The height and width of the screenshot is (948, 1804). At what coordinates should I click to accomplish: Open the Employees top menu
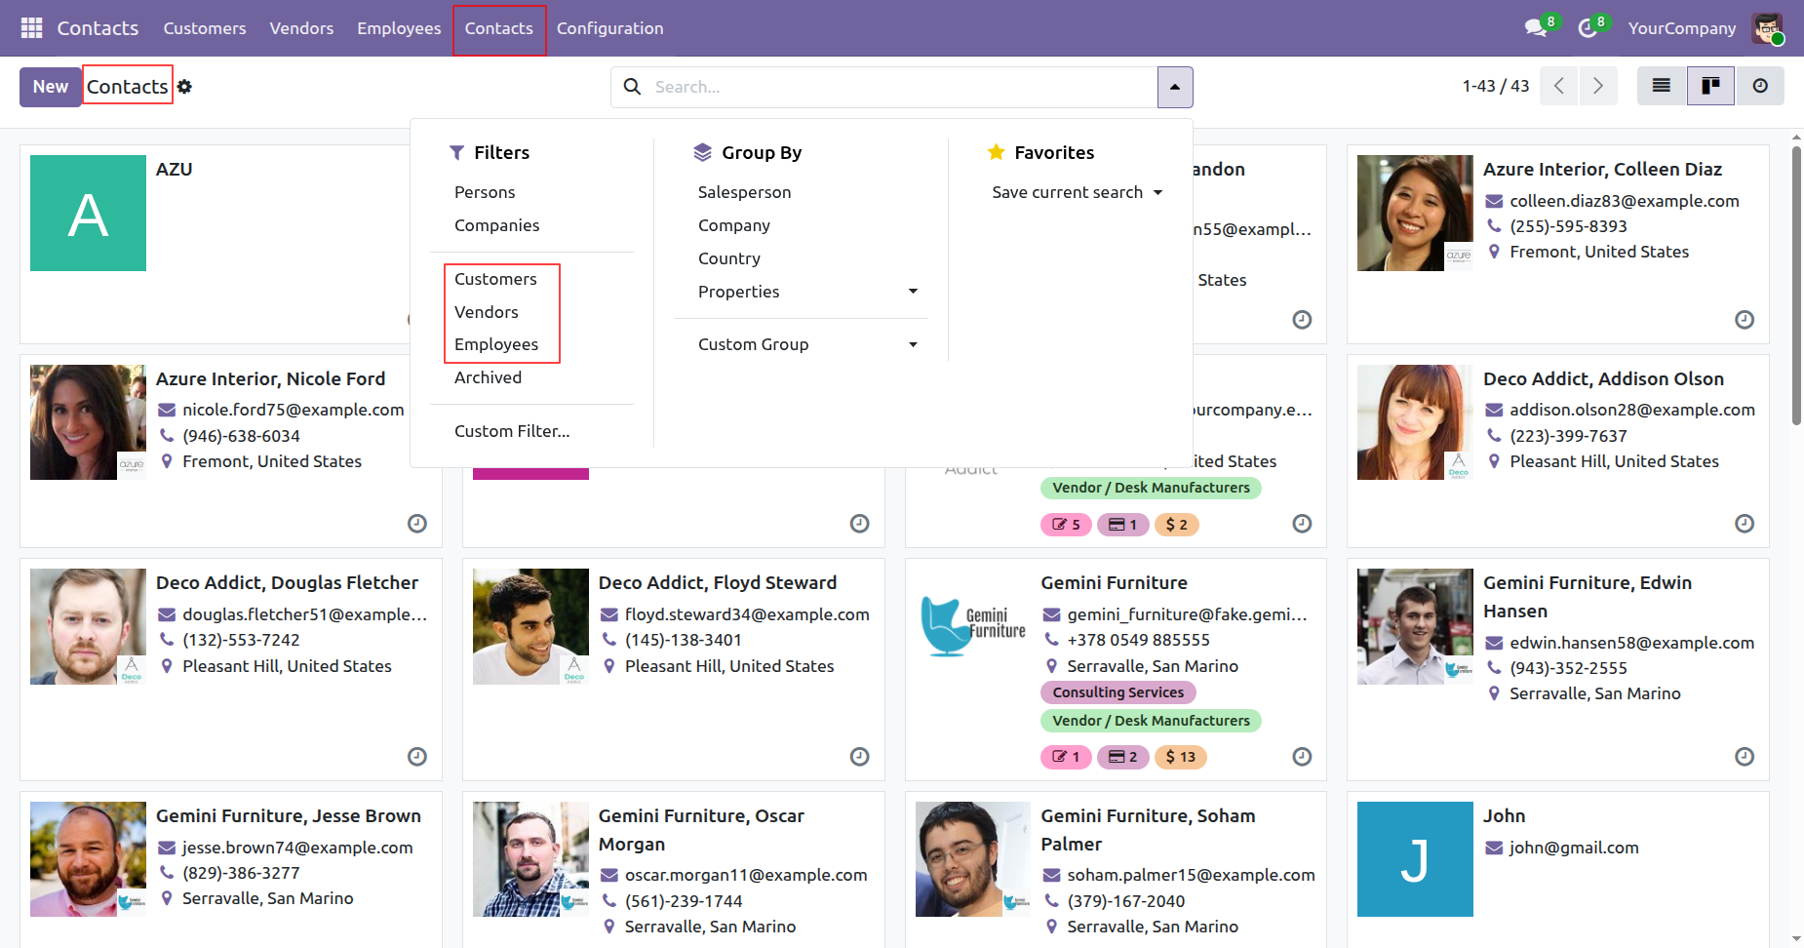[x=399, y=28]
